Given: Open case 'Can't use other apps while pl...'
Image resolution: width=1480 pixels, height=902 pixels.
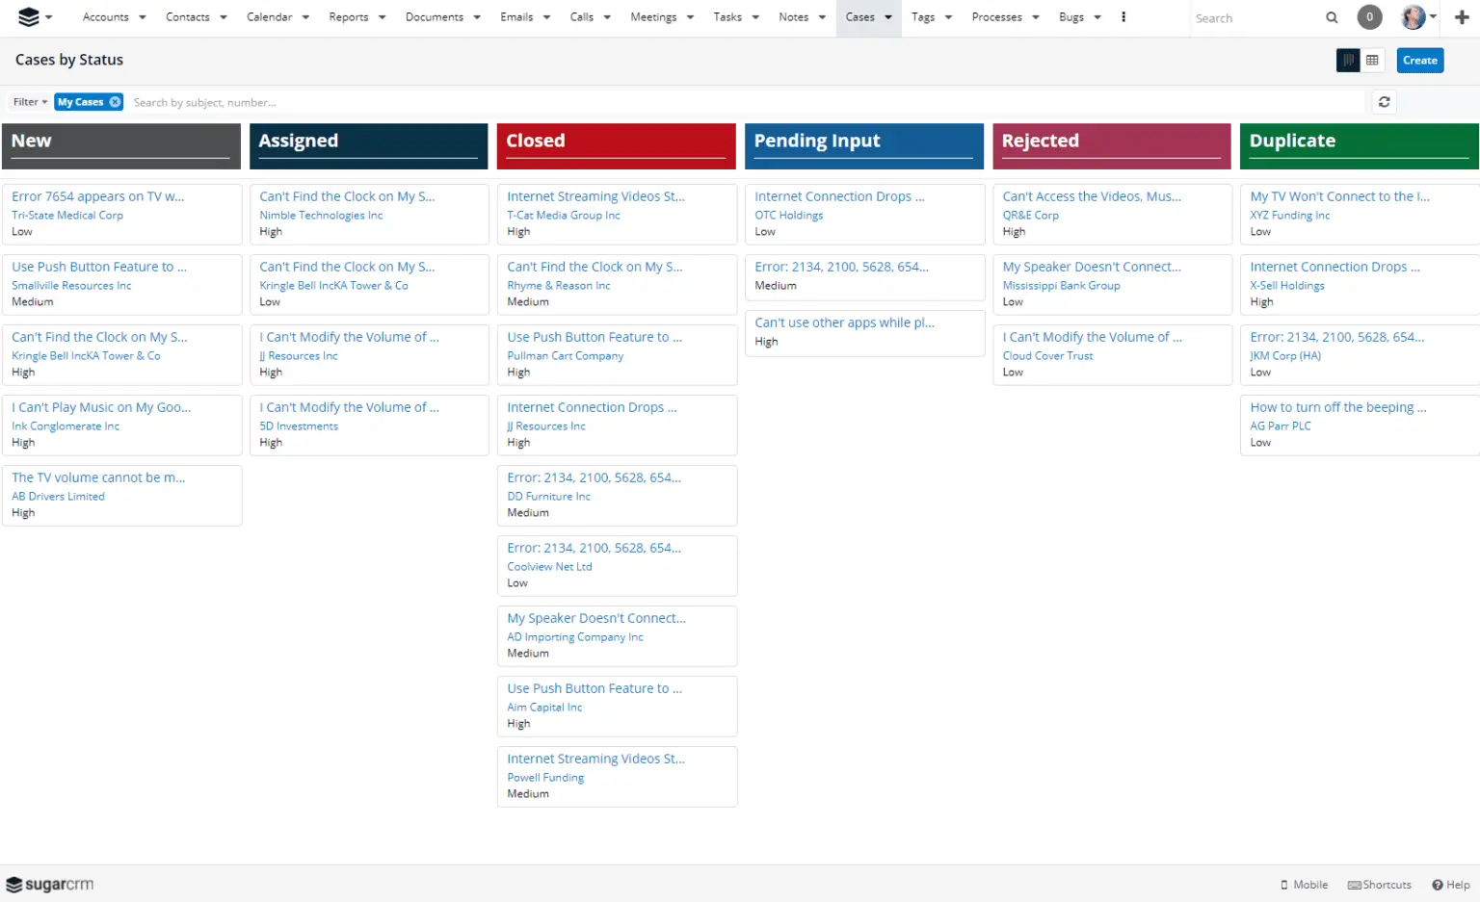Looking at the screenshot, I should (x=844, y=322).
